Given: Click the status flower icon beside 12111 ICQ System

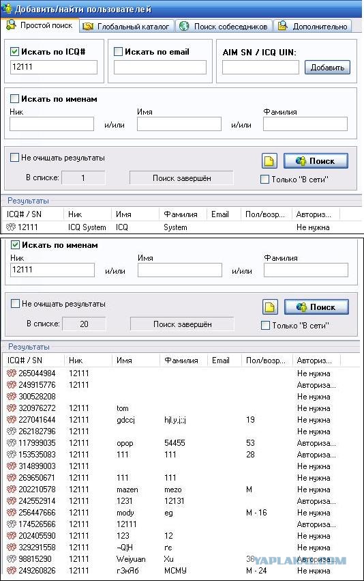Looking at the screenshot, I should [x=11, y=227].
